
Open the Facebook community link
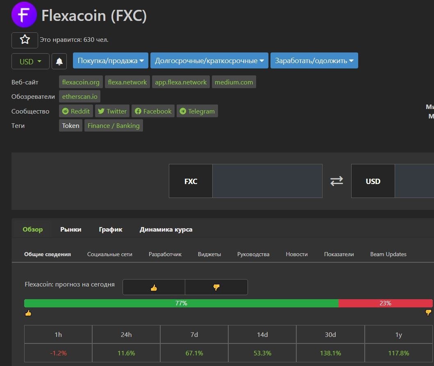153,111
